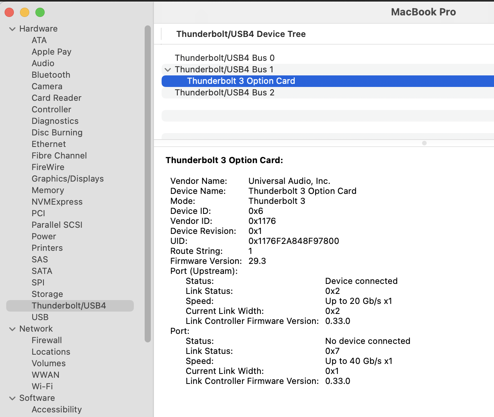This screenshot has width=494, height=417.
Task: Click the Mode value Thunderbolt 3
Action: (x=277, y=201)
